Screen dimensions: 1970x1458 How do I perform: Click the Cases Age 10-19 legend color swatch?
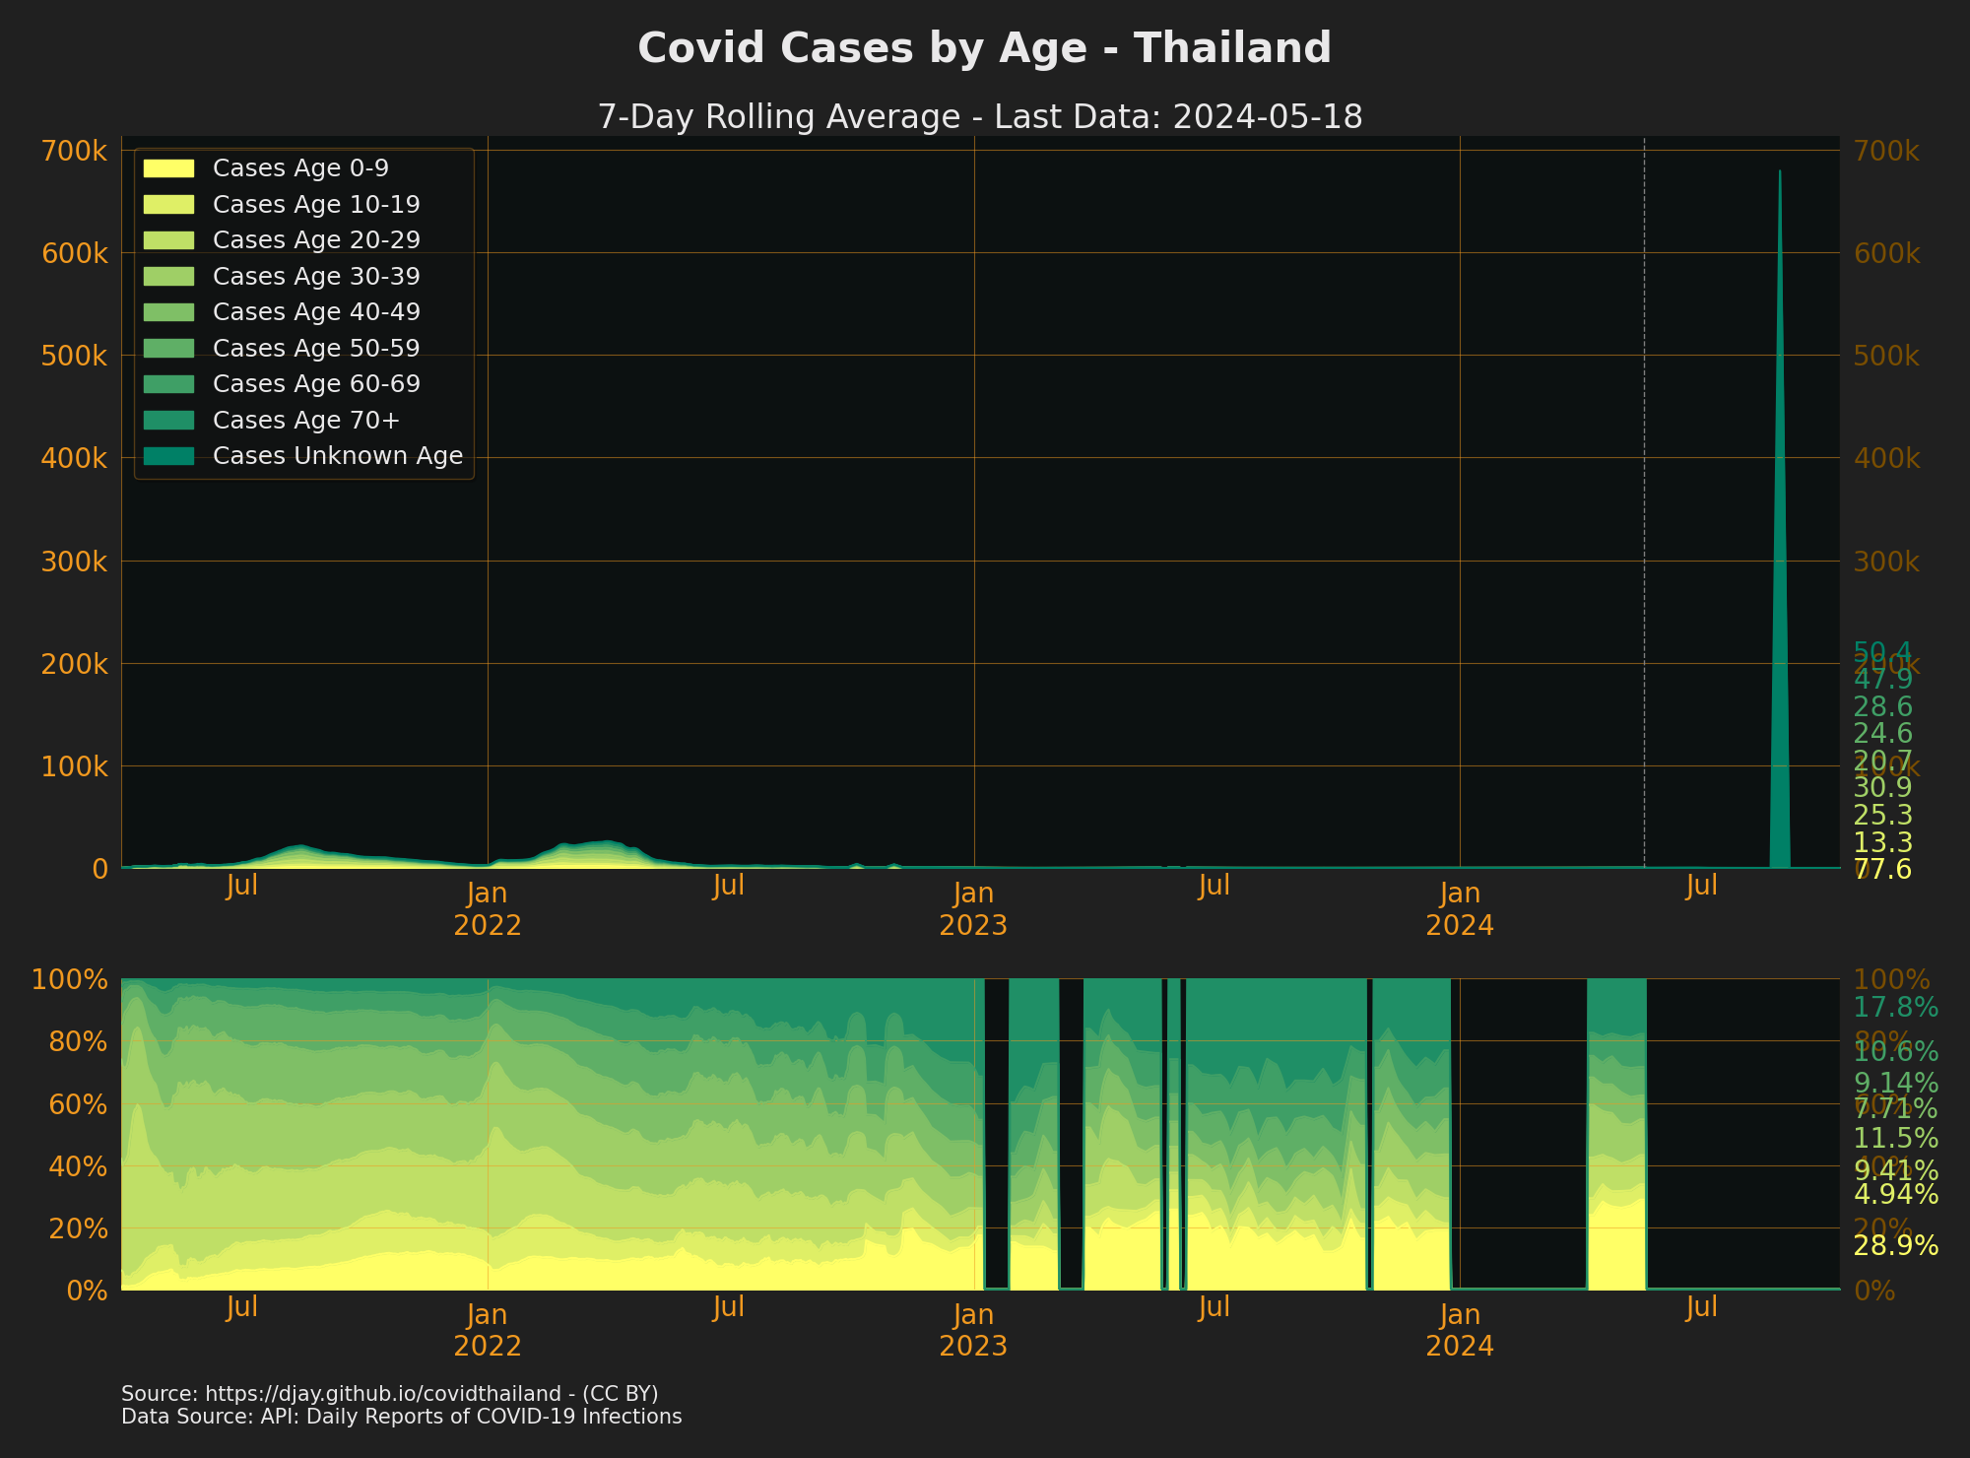pyautogui.click(x=168, y=204)
